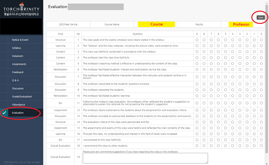This screenshot has width=269, height=165.
Task: Rate question 9 with score 1
Action: [x=254, y=90]
